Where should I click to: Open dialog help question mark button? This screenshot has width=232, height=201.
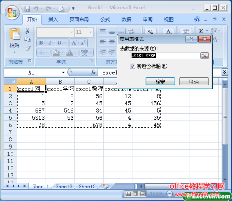(x=191, y=39)
